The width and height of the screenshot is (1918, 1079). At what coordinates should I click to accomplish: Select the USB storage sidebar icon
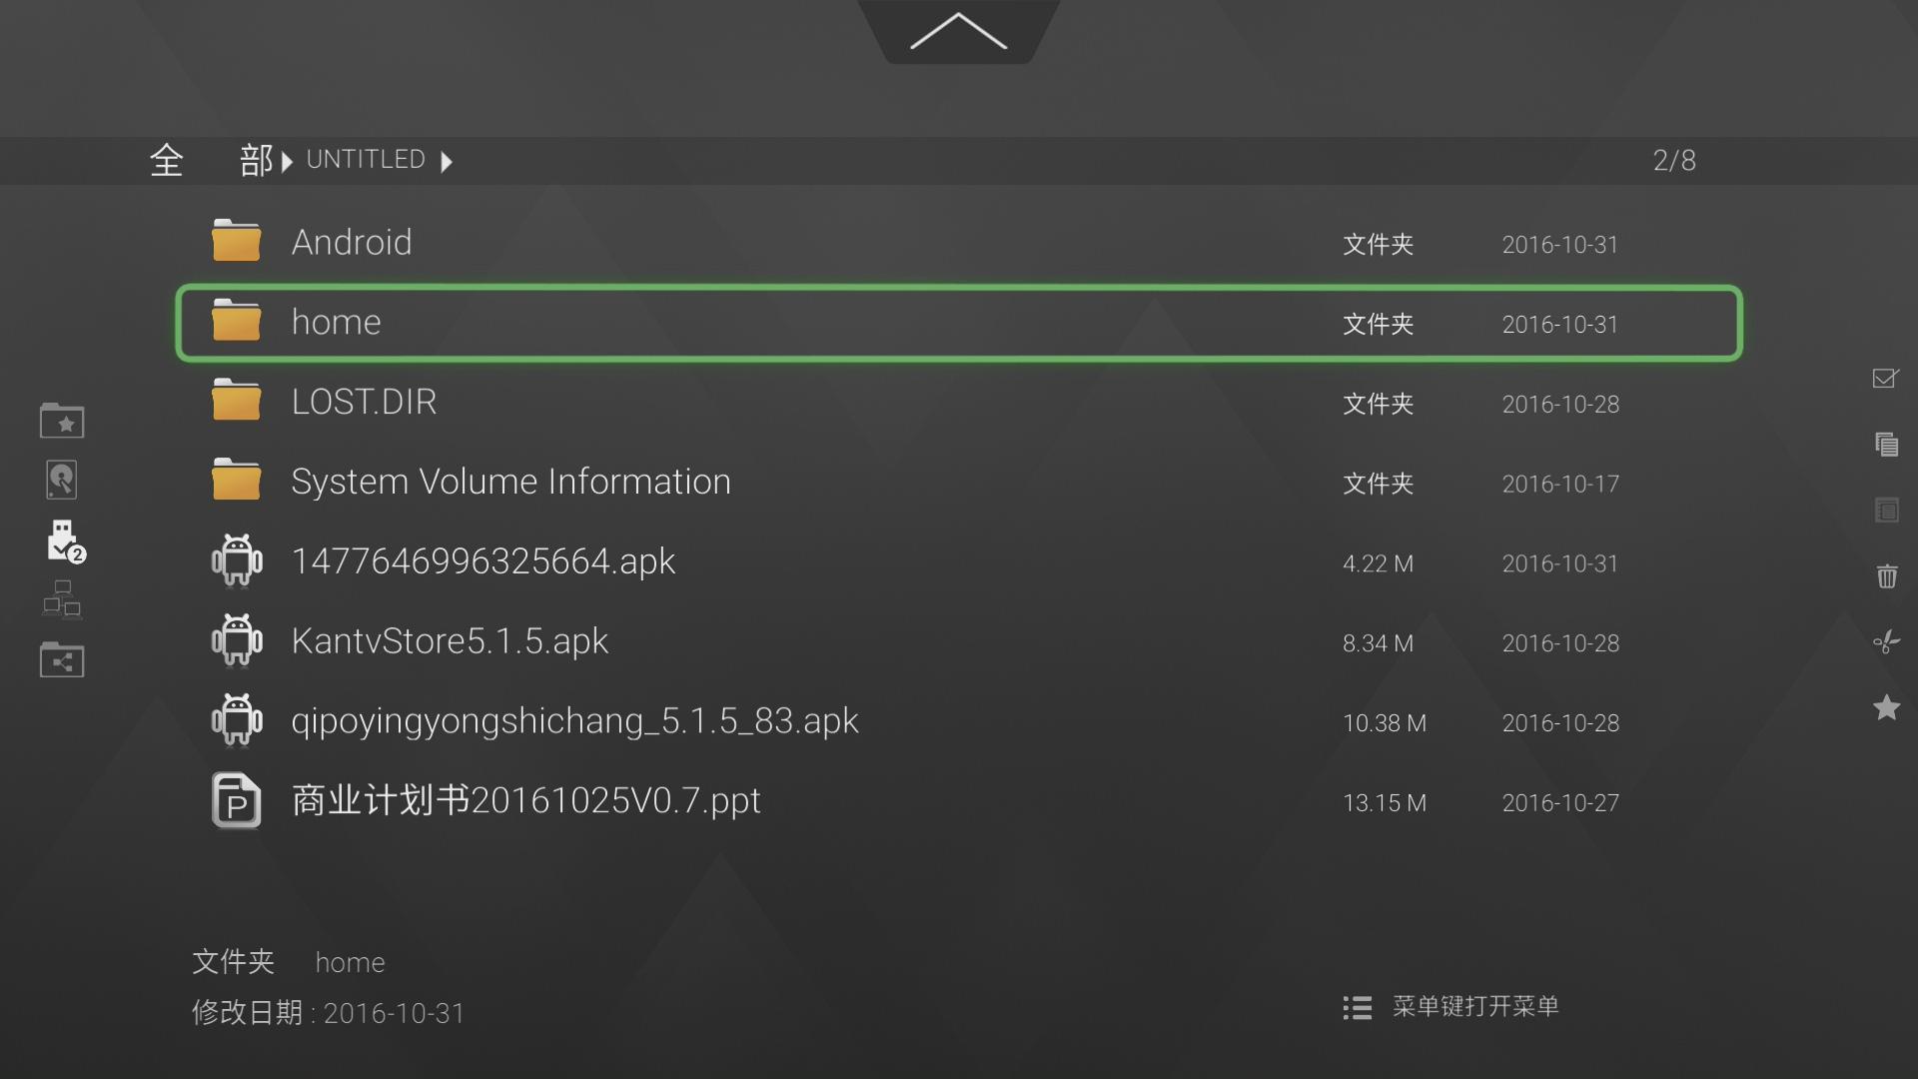point(66,540)
